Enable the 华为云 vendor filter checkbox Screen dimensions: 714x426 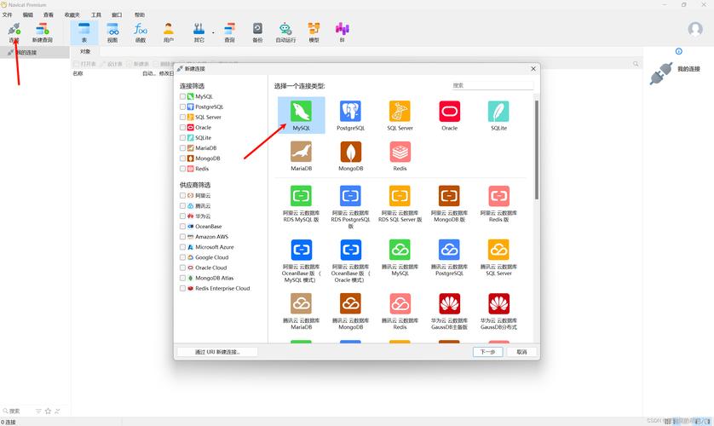(x=182, y=216)
